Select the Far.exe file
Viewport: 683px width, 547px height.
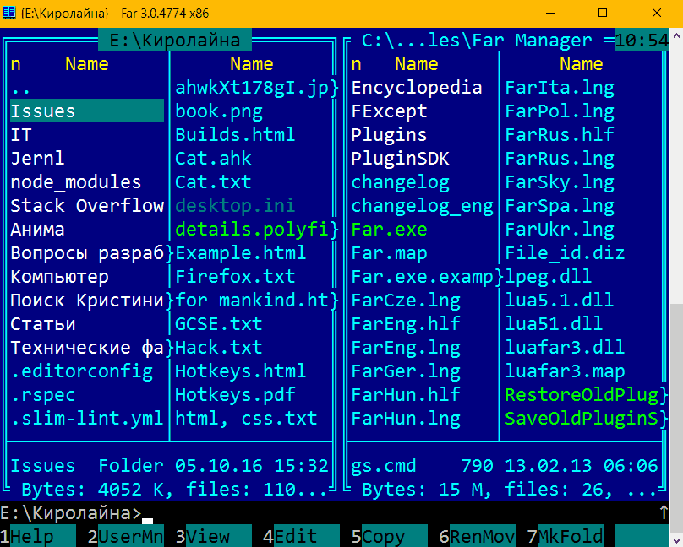pyautogui.click(x=390, y=229)
